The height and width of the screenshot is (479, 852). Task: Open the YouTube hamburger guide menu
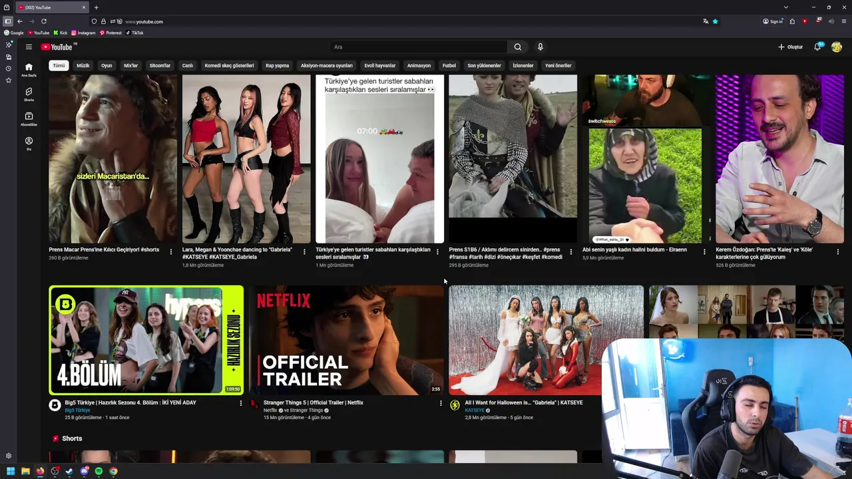point(29,47)
